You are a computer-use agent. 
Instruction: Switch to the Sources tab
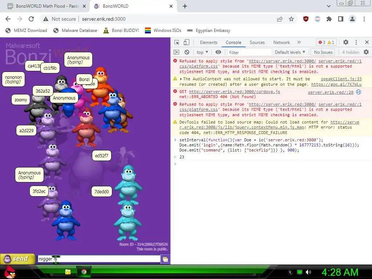click(x=257, y=43)
